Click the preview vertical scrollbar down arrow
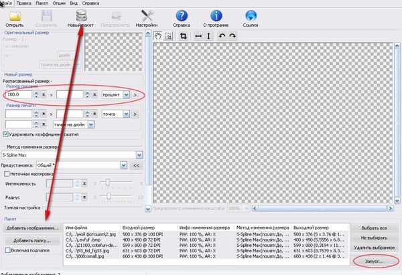Image resolution: width=402 pixels, height=275 pixels. coord(397,201)
